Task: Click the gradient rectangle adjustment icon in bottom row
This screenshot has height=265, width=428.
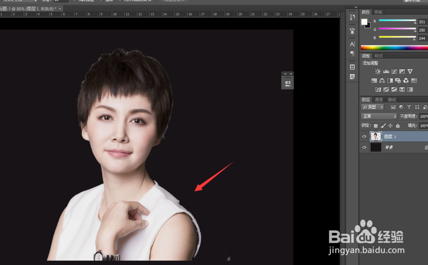Action: (x=410, y=89)
